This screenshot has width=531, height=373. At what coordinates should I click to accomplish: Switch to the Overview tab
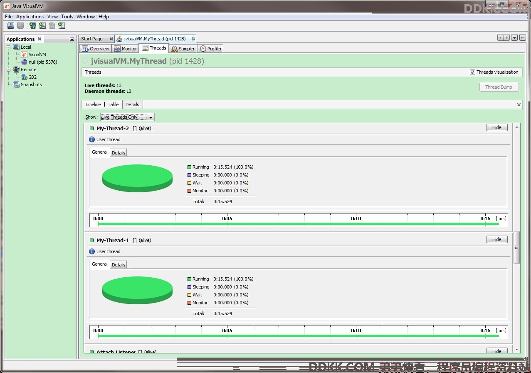click(x=96, y=49)
